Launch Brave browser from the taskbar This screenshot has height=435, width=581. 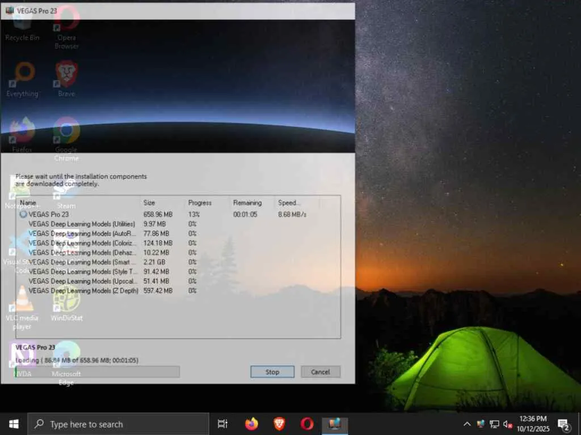click(x=279, y=424)
